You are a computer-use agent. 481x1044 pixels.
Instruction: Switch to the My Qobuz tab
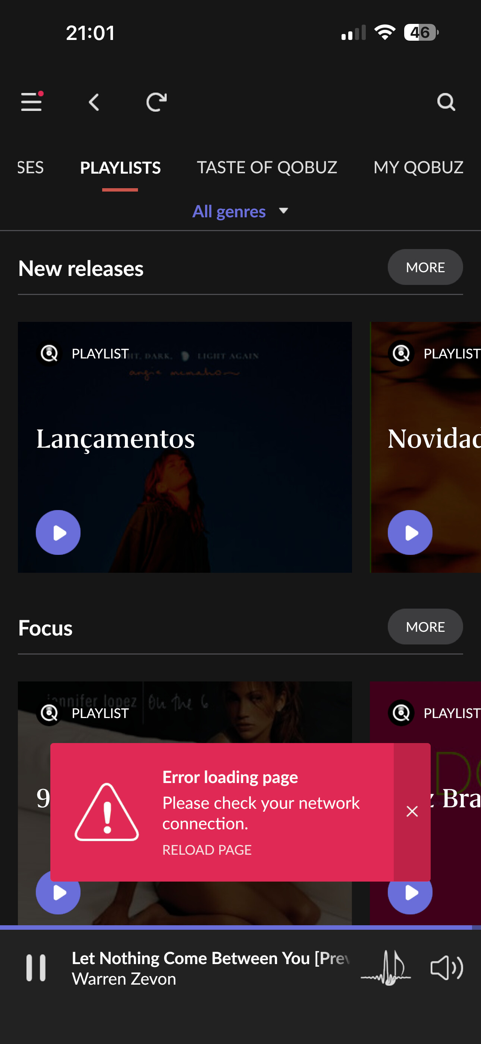point(418,167)
